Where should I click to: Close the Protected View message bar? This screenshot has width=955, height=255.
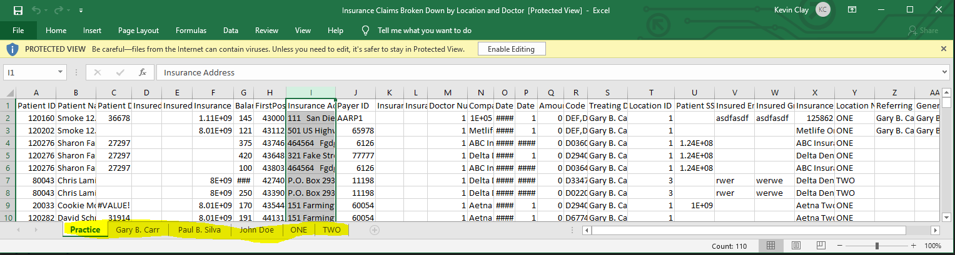[943, 49]
